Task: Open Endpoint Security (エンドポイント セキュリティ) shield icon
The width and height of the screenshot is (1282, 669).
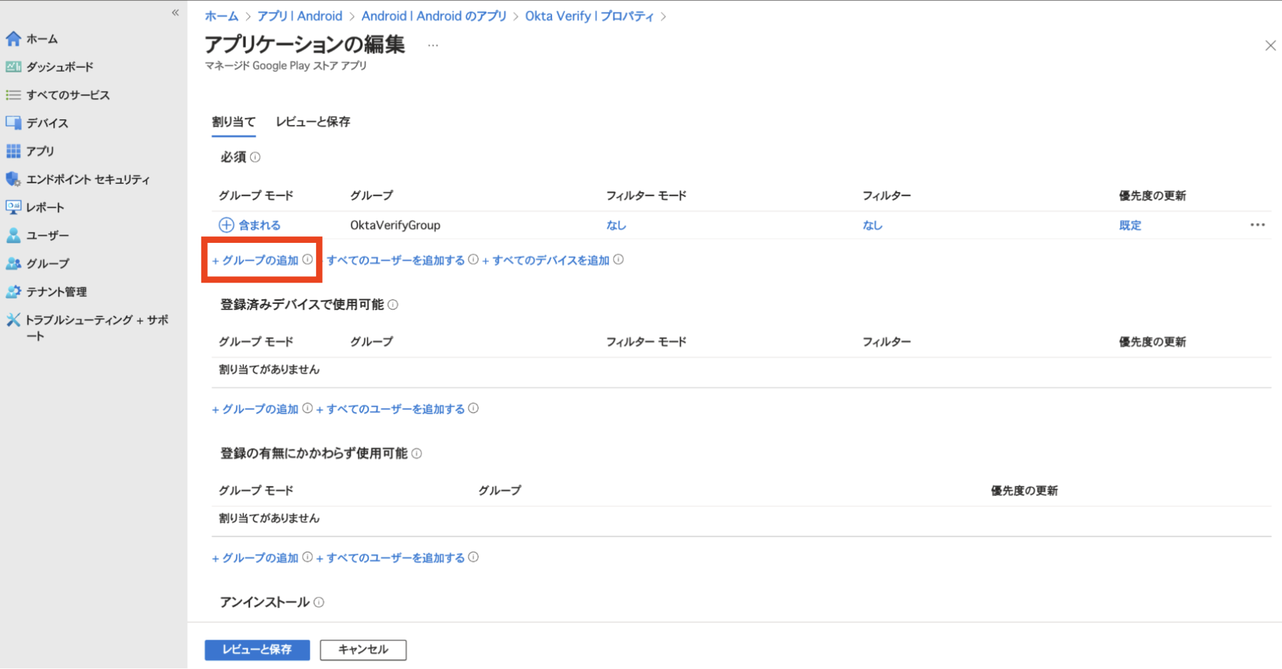Action: coord(13,179)
